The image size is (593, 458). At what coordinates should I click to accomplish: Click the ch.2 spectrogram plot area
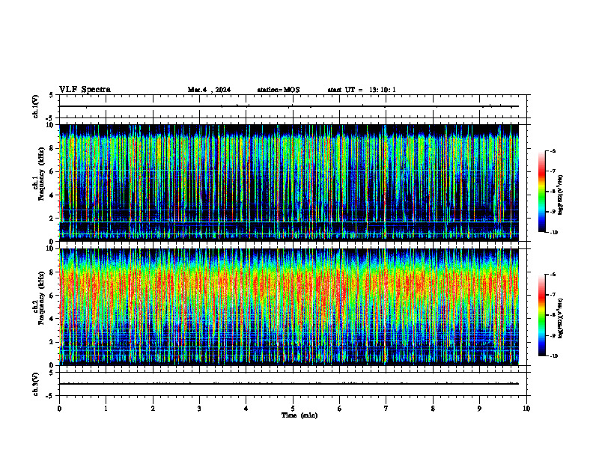289,307
